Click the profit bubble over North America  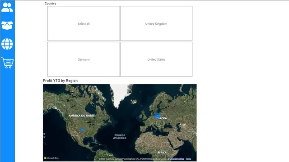82,130
